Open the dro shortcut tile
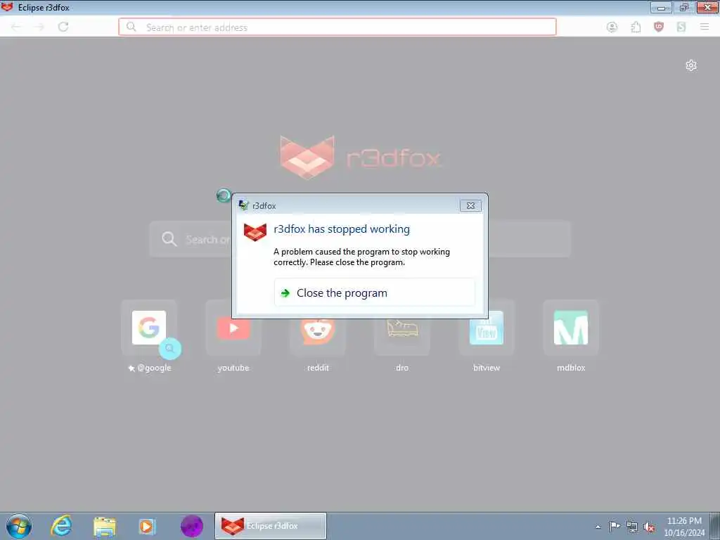The image size is (720, 540). (x=402, y=328)
